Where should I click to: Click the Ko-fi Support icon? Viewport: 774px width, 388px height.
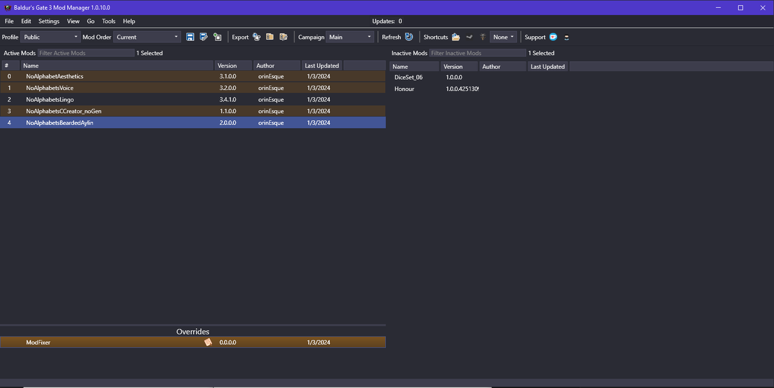(x=553, y=37)
